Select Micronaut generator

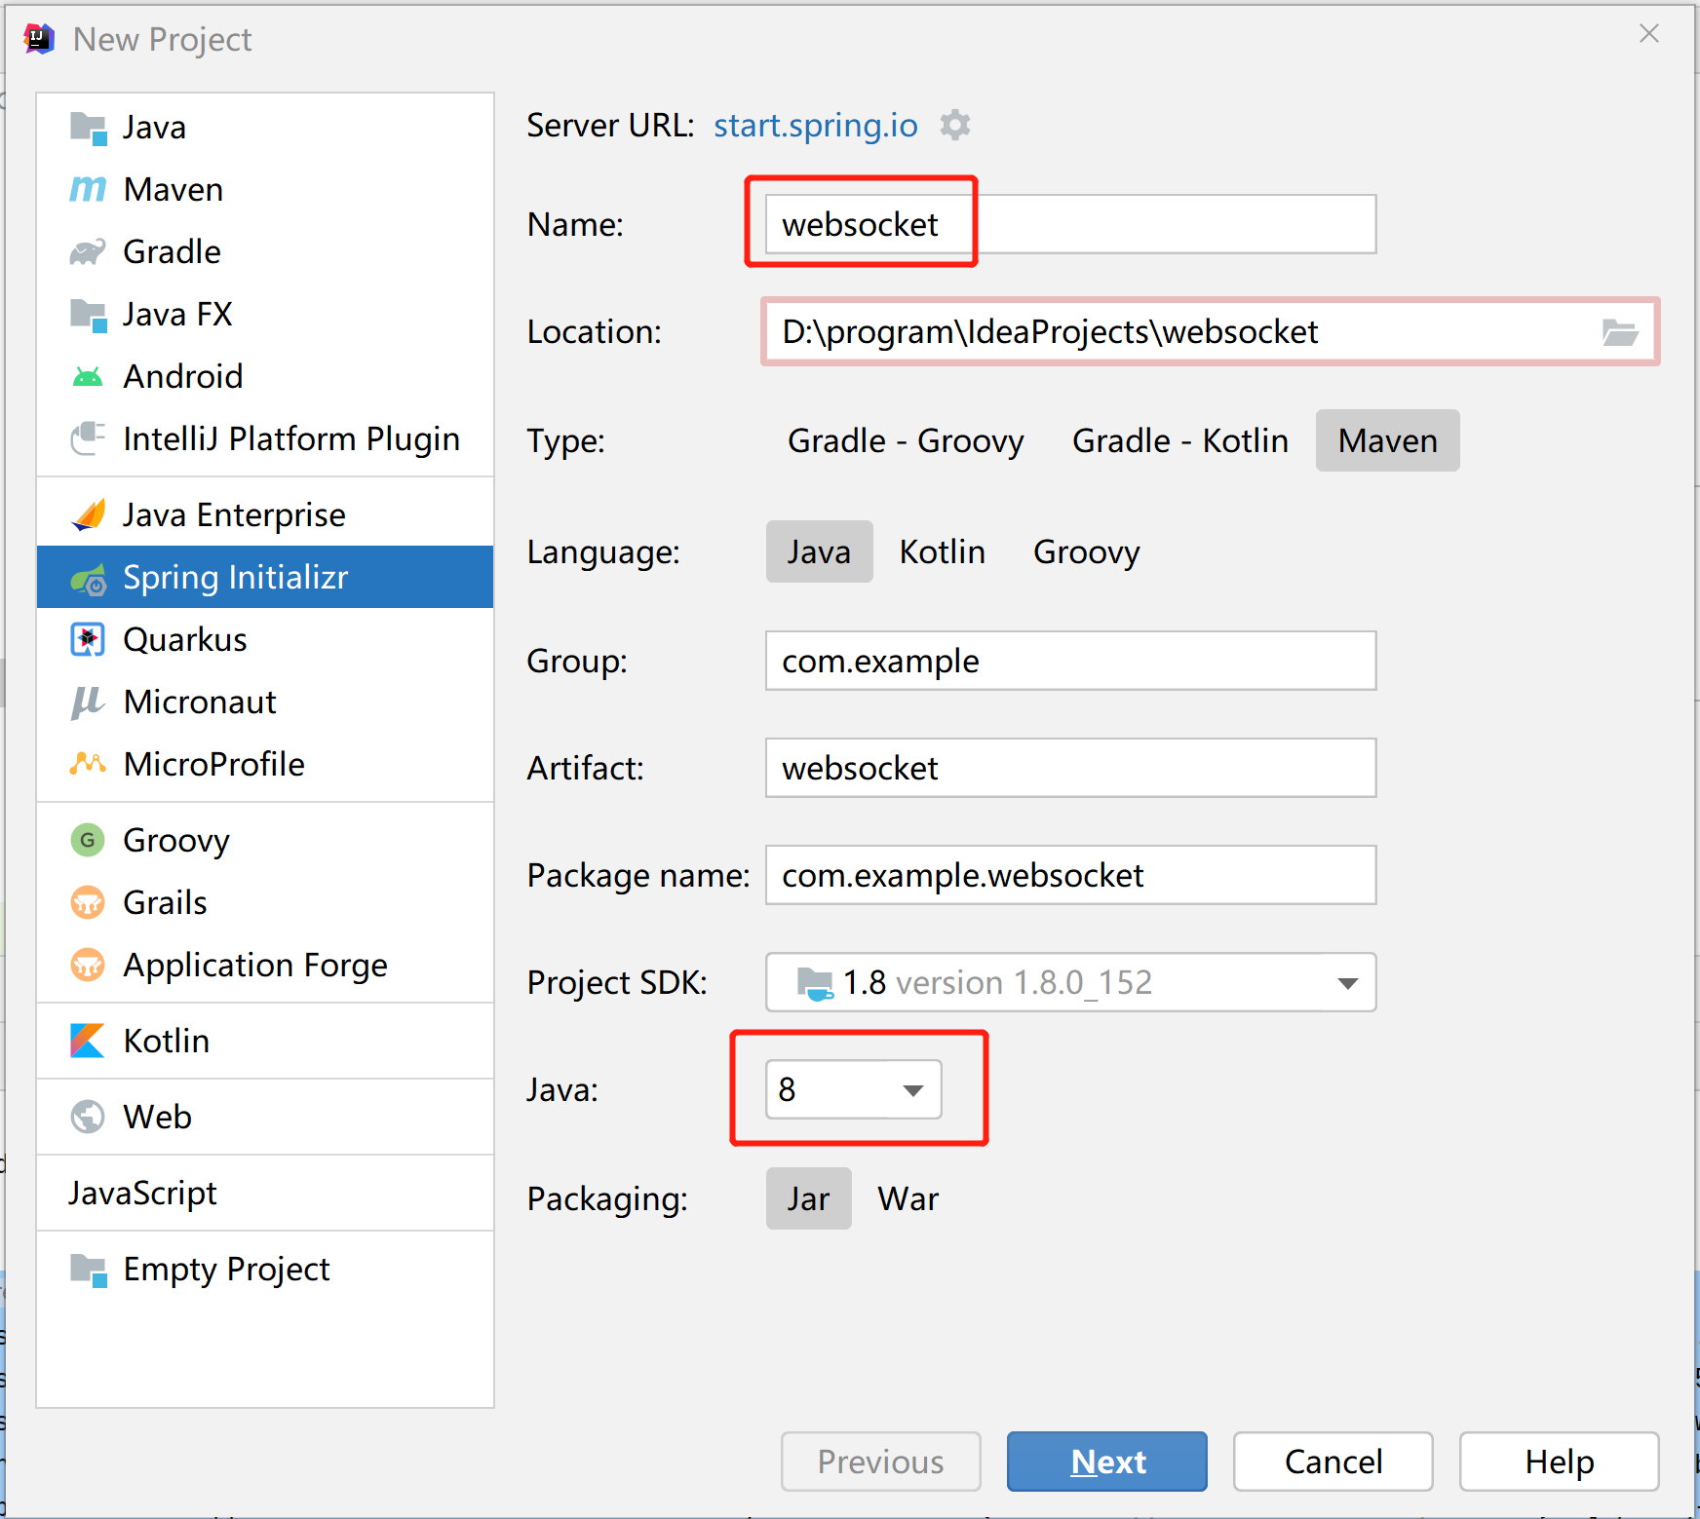pyautogui.click(x=265, y=702)
